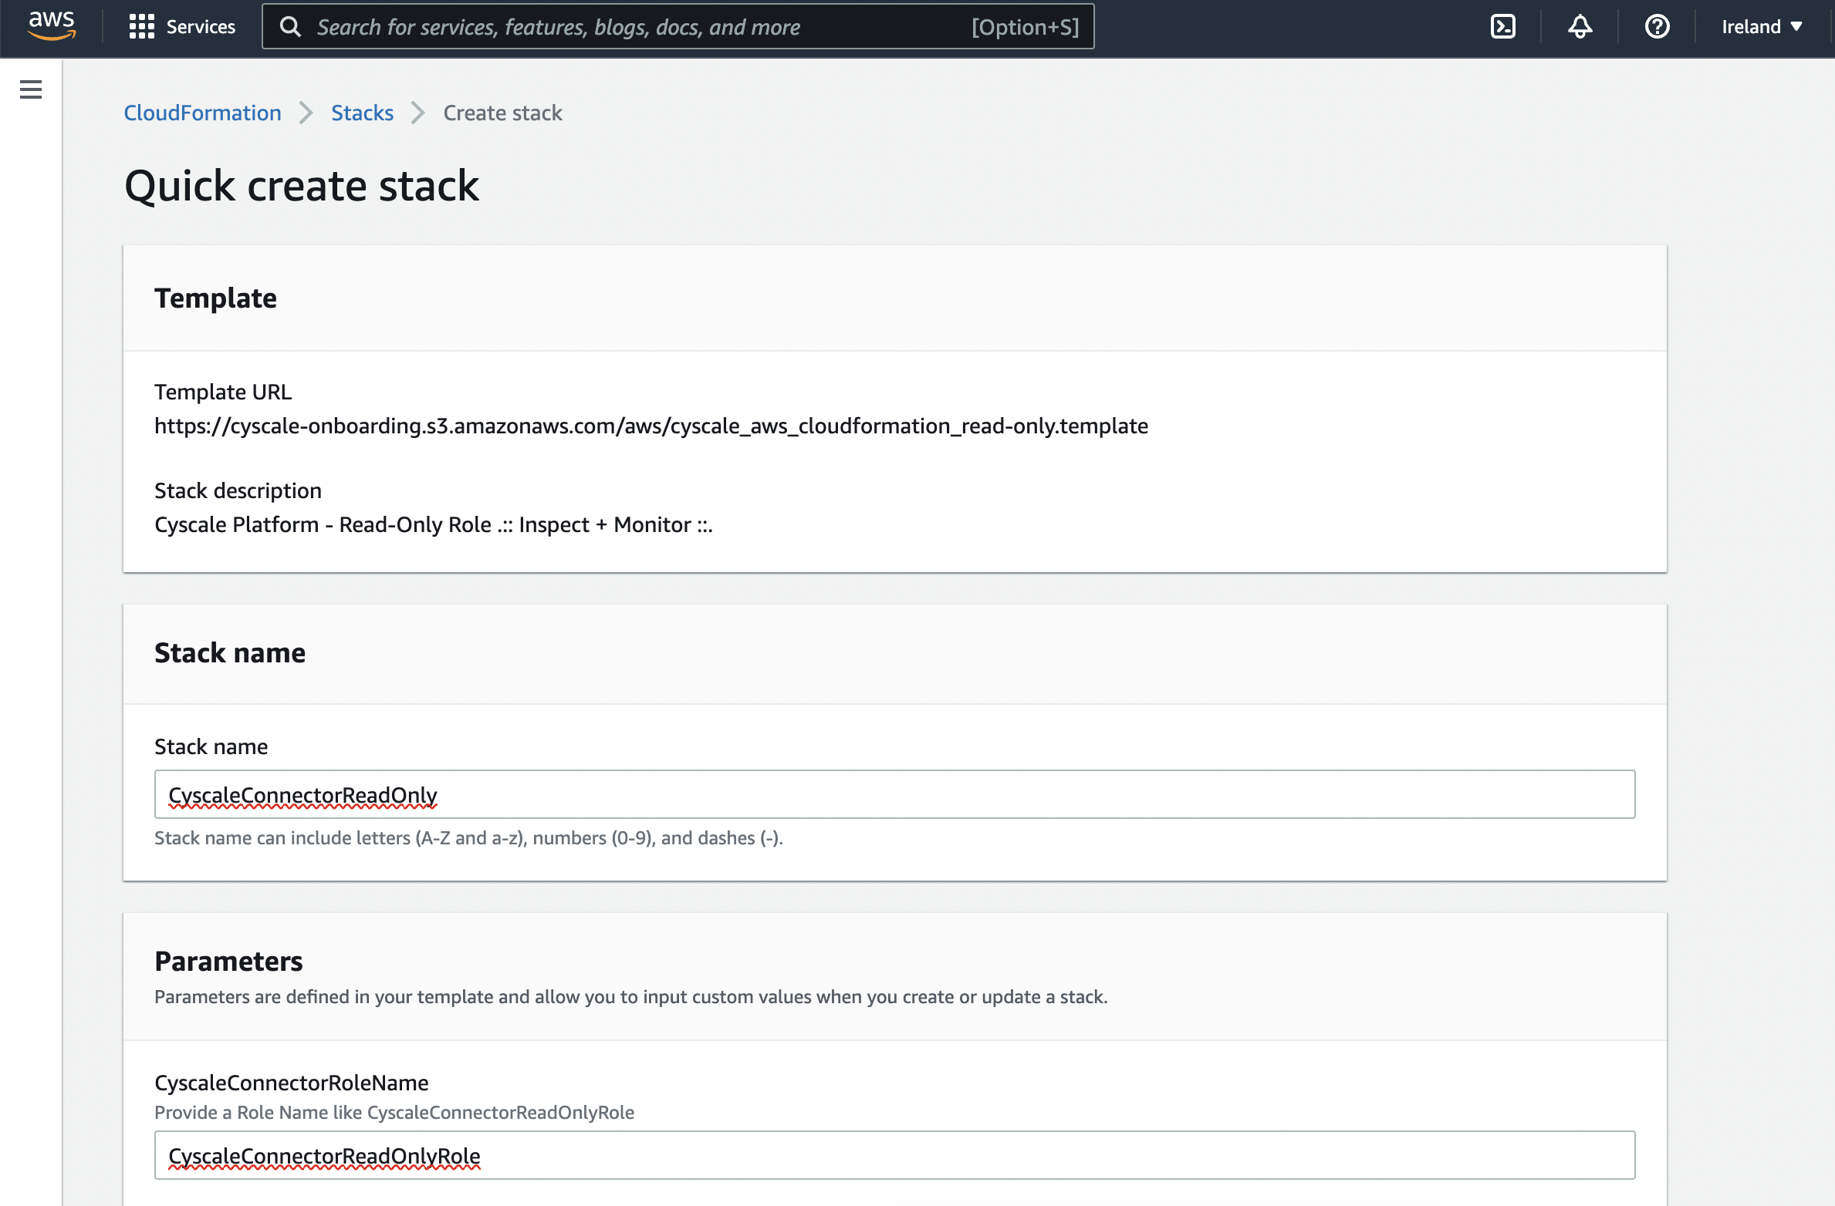The image size is (1835, 1206).
Task: Click the CloudFormation breadcrumb link
Action: (203, 112)
